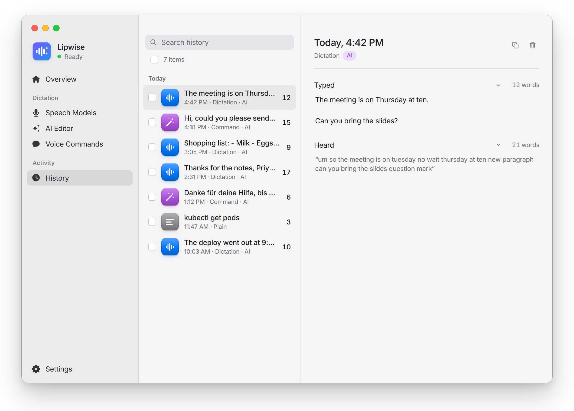Click the house icon beside Overview

[x=36, y=79]
